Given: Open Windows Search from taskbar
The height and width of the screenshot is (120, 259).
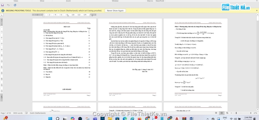Looking at the screenshot, I should [x=58, y=118].
